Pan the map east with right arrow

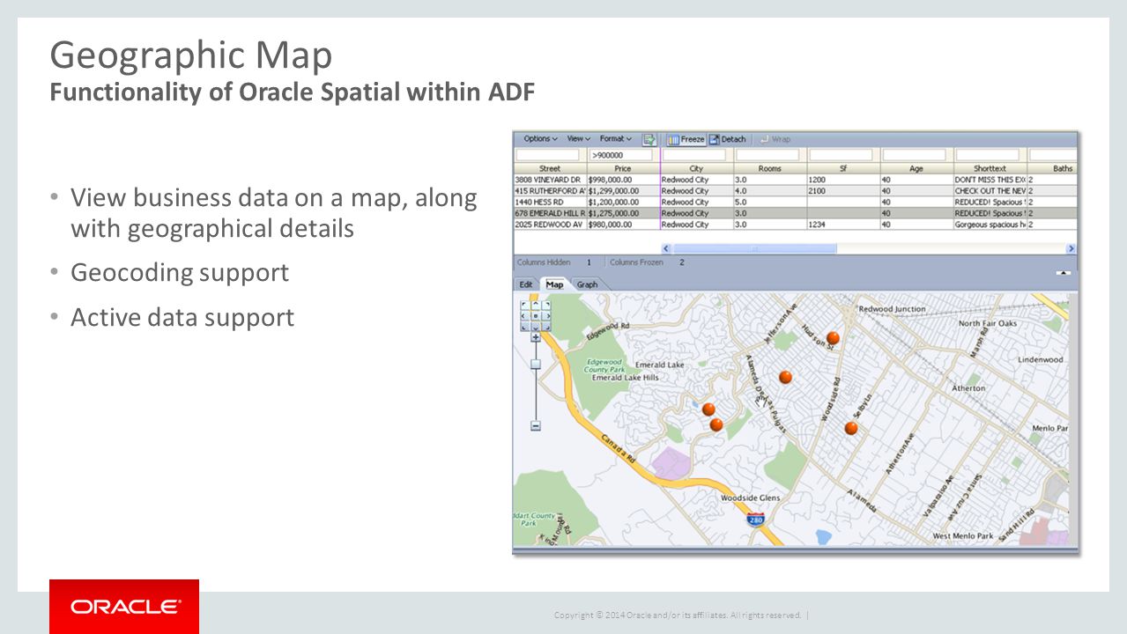(546, 315)
